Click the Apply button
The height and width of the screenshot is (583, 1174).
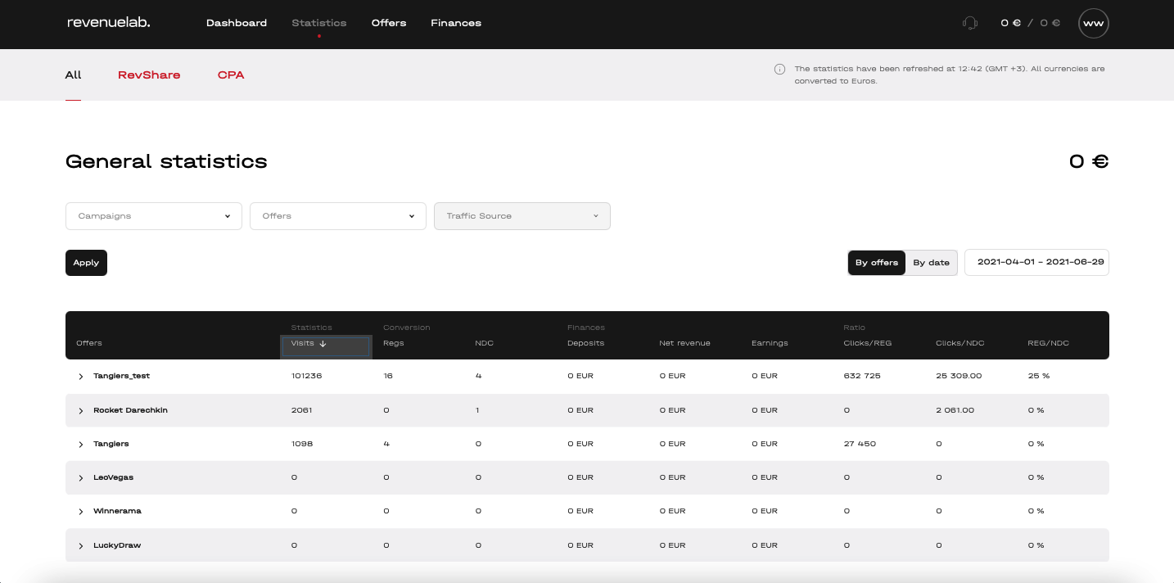[86, 263]
